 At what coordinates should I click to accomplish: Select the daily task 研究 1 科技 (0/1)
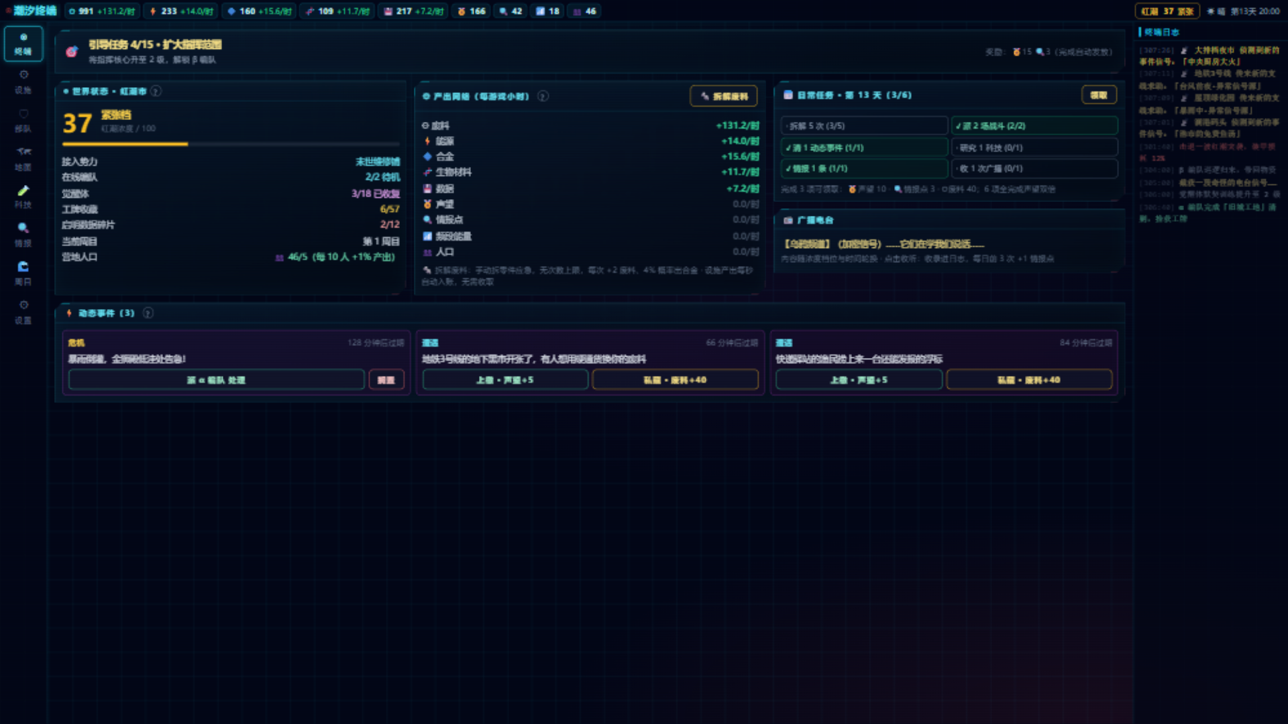(x=1034, y=147)
